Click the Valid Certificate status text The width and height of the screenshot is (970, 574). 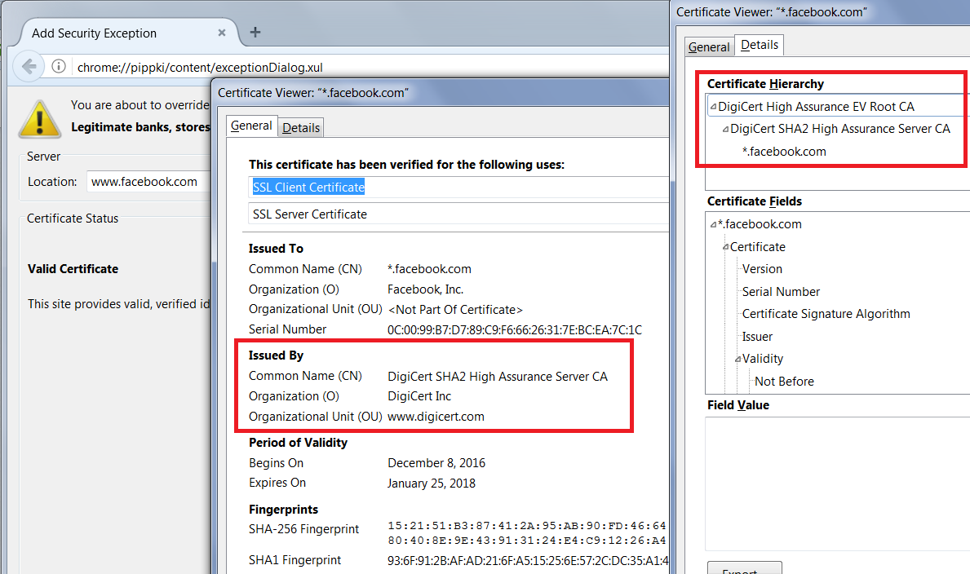click(73, 269)
